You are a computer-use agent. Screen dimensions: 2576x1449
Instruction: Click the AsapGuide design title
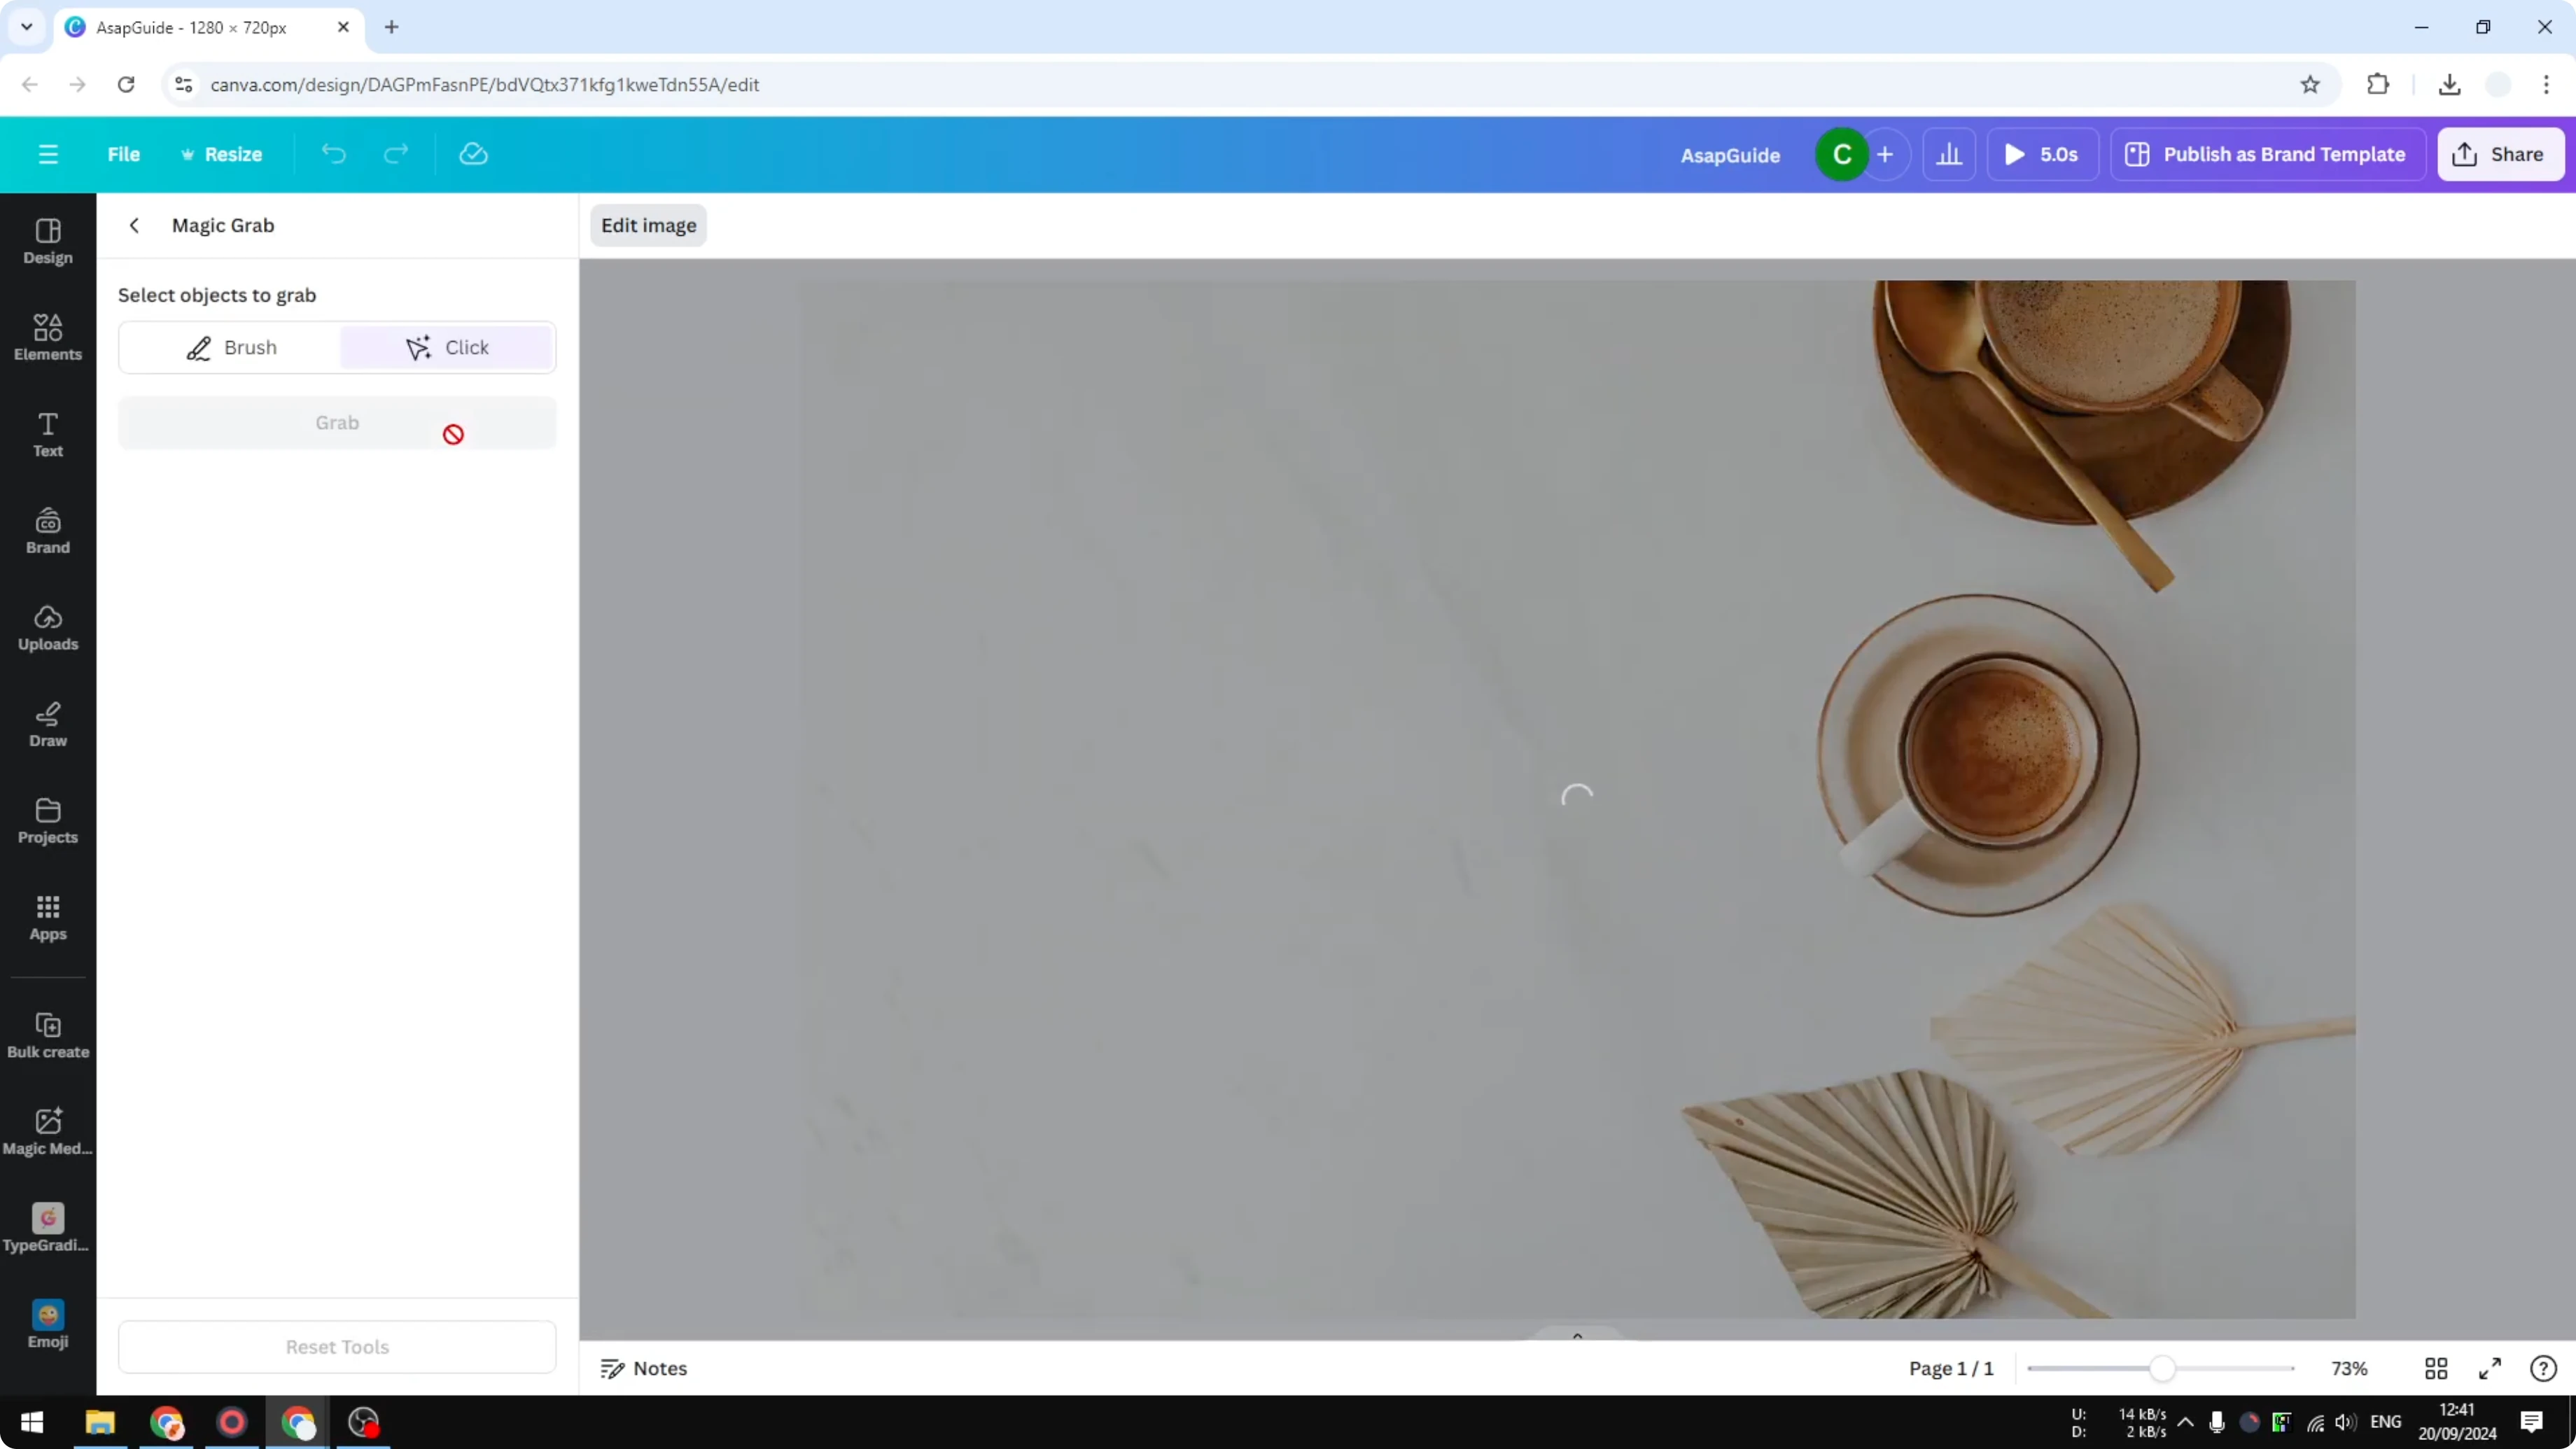(1730, 155)
